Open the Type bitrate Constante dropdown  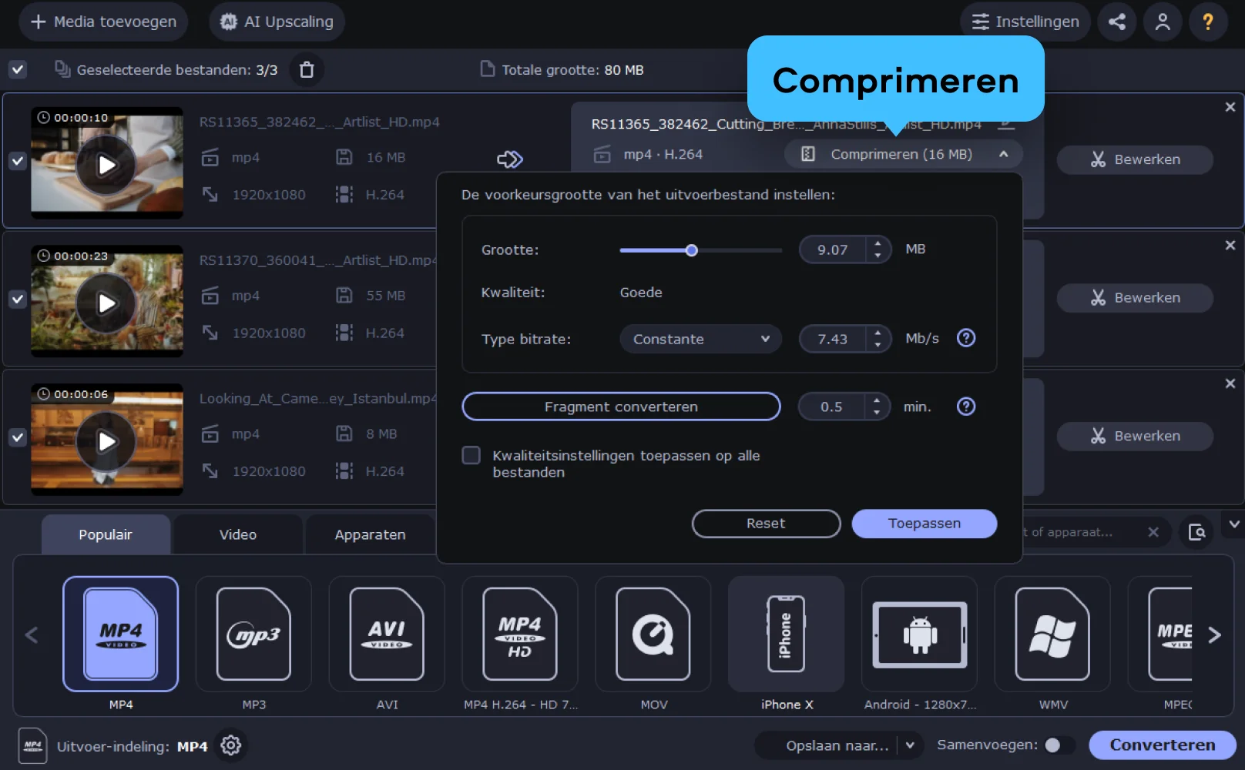point(700,339)
